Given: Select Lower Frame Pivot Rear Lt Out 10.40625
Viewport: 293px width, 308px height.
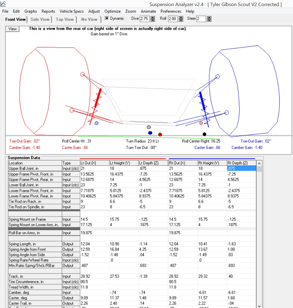Looking at the screenshot, I should coord(94,196).
